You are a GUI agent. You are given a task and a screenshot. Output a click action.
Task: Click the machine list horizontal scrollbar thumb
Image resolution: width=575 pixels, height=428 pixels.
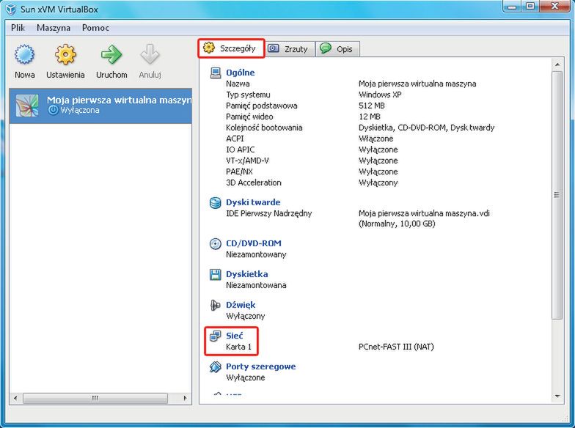[95, 398]
